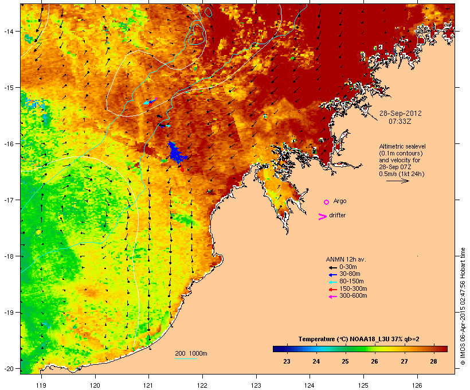Viewport: 470px width, 390px height.
Task: Click the black 0-30m legend arrow
Action: 332,267
